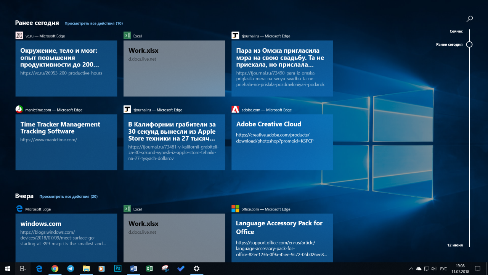
Task: Click the OneDrive cloud tray icon
Action: click(x=419, y=269)
